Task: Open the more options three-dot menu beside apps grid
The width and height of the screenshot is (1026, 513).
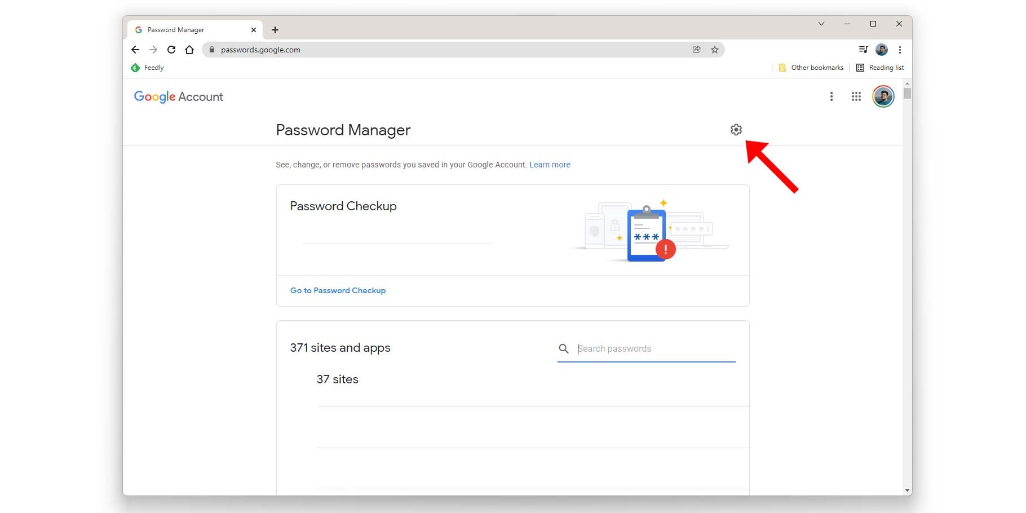Action: (832, 96)
